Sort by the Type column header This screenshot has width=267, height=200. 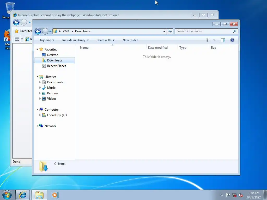pyautogui.click(x=193, y=48)
